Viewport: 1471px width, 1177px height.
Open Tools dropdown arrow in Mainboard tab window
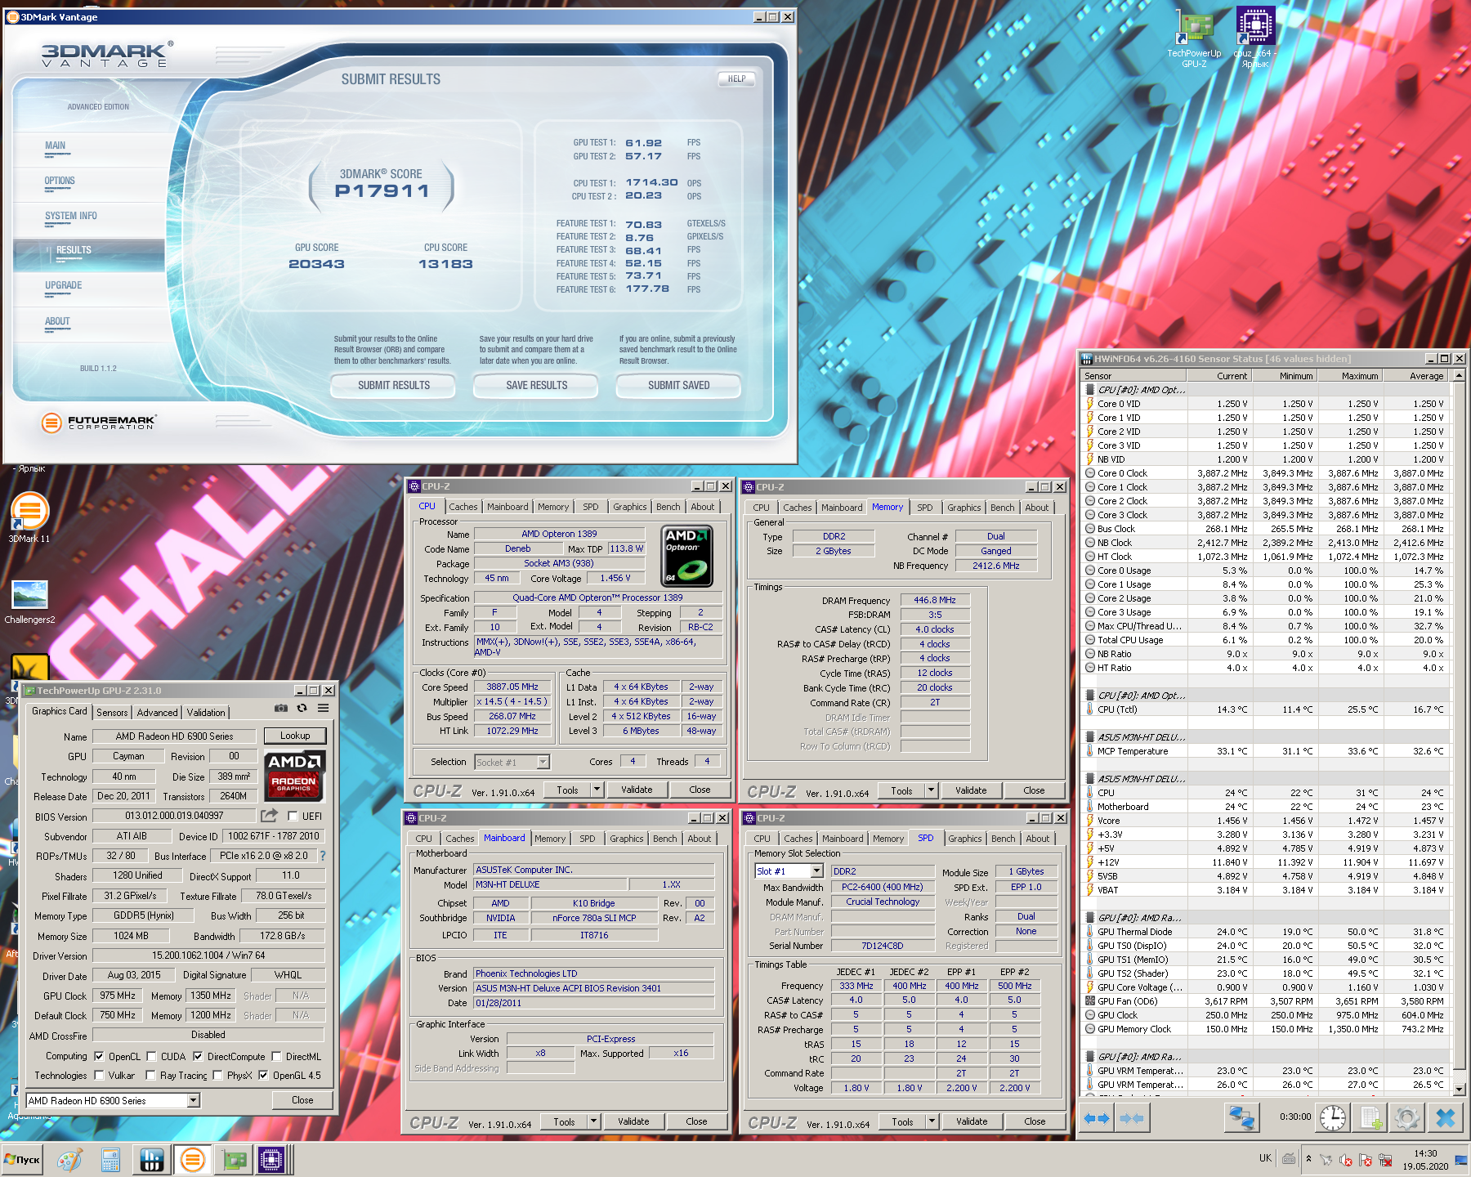593,1121
